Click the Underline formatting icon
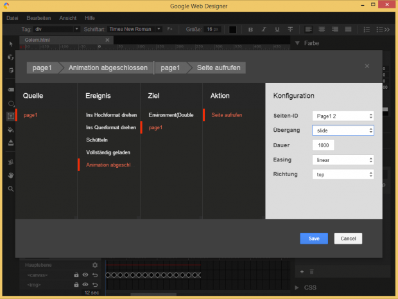Viewport: 398px width, 299px height. pyautogui.click(x=277, y=30)
